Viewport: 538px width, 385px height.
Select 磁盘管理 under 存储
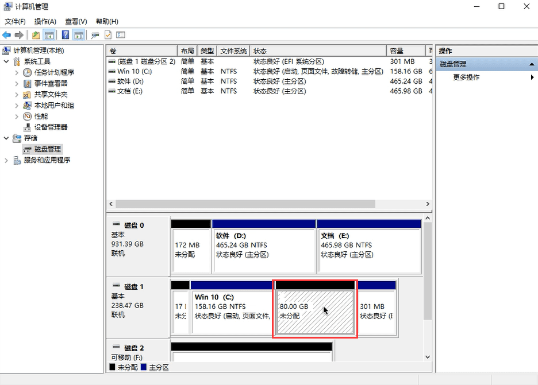click(47, 149)
